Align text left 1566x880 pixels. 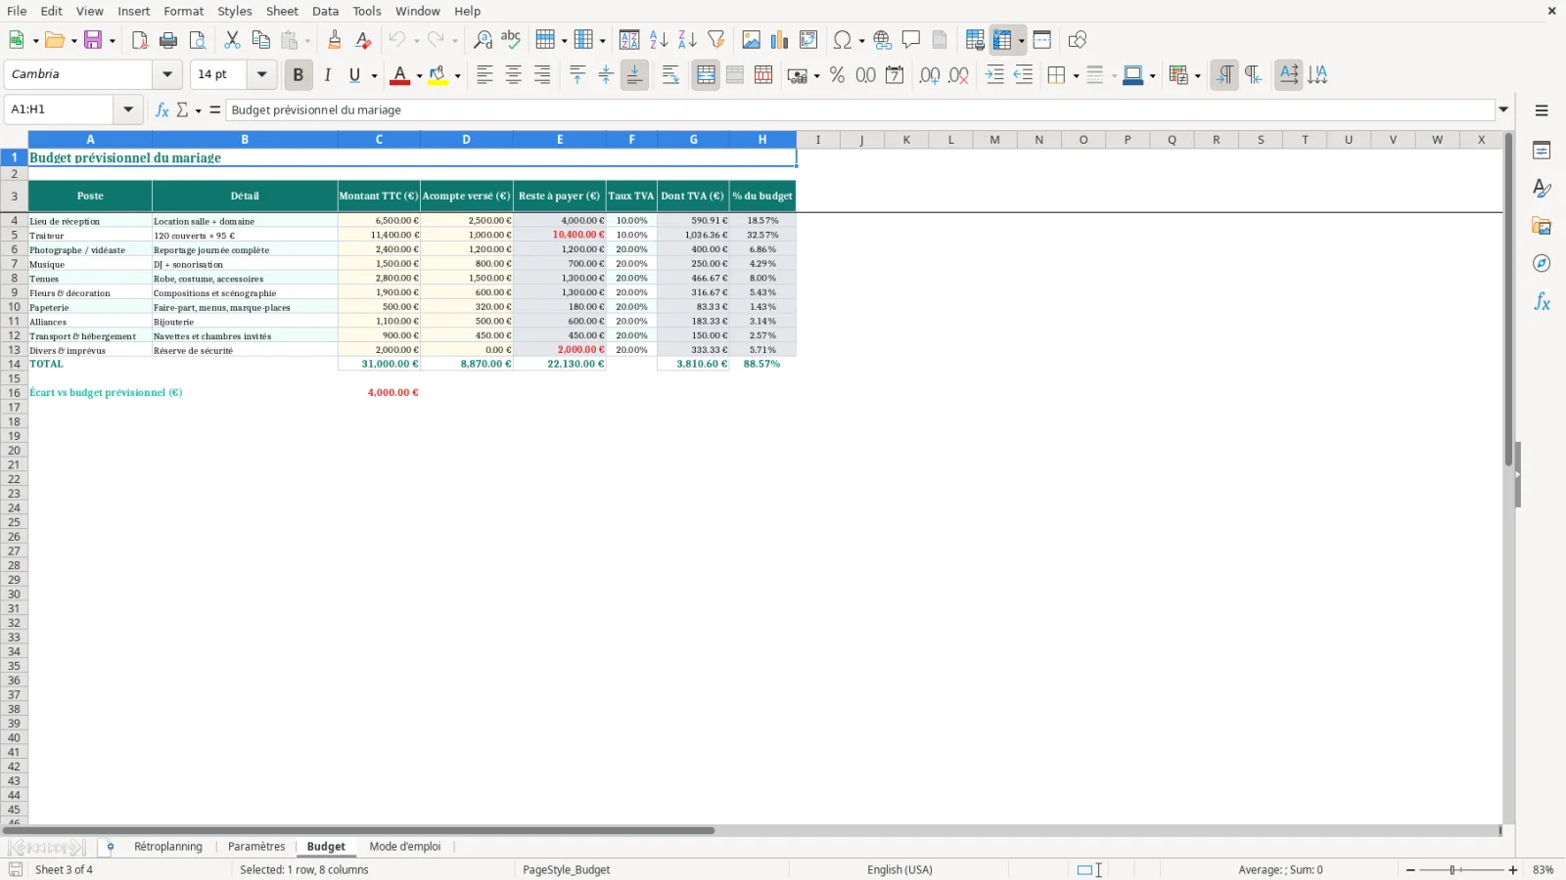[484, 74]
